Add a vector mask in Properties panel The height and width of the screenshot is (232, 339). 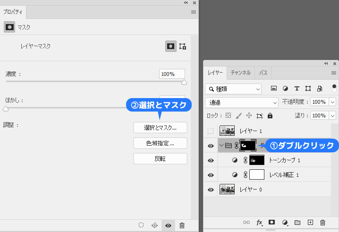point(183,46)
